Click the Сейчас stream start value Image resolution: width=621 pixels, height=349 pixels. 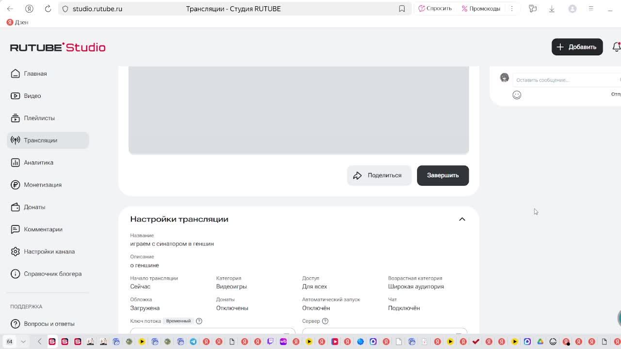[x=140, y=286]
